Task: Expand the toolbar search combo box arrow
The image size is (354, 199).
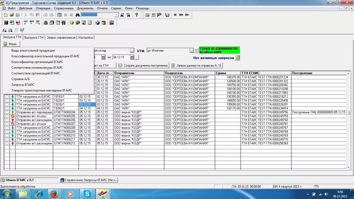Action: [117, 15]
